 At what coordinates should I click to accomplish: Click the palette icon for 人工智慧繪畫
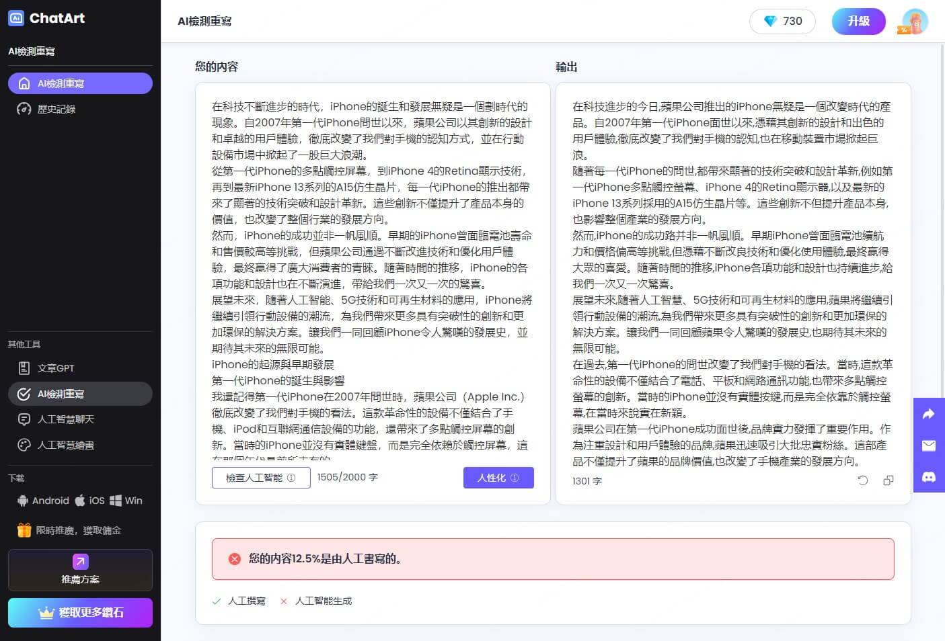[x=24, y=445]
